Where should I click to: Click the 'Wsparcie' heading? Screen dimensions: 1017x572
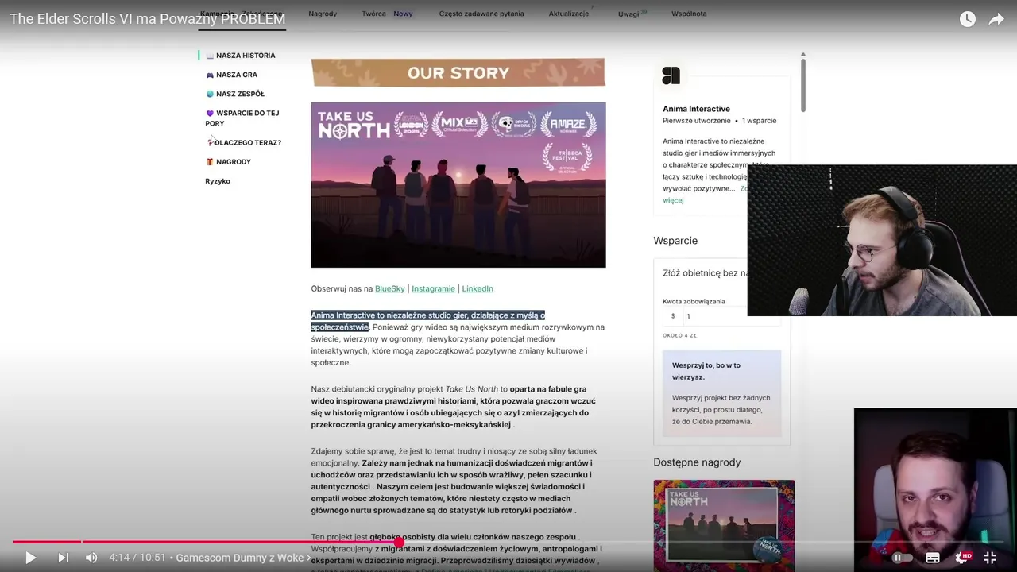tap(675, 241)
